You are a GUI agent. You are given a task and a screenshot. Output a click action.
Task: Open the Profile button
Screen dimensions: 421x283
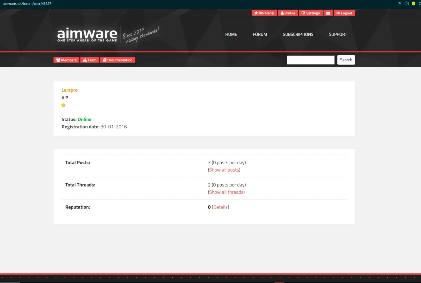288,13
